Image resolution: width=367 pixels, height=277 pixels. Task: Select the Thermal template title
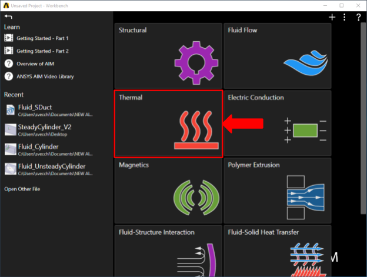click(x=131, y=97)
